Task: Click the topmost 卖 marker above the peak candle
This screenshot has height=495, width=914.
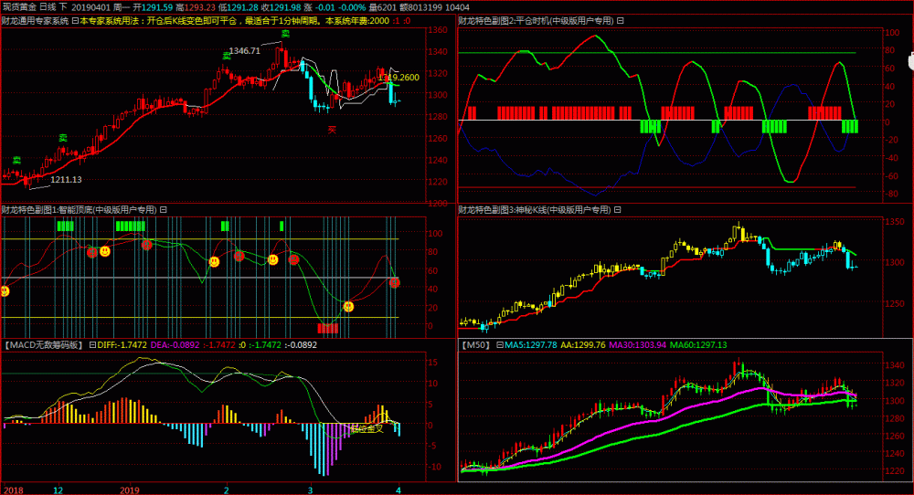Action: [x=285, y=34]
